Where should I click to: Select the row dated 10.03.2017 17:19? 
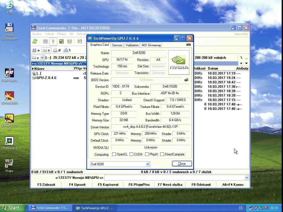pyautogui.click(x=221, y=73)
